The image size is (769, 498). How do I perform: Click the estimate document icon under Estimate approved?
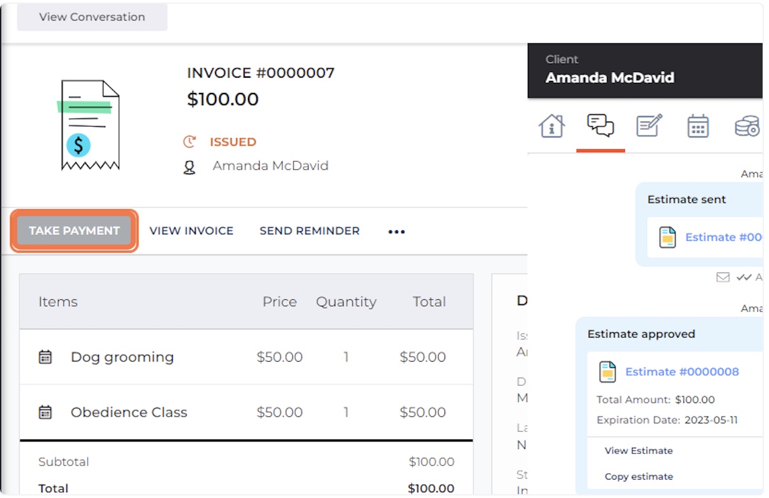coord(608,372)
